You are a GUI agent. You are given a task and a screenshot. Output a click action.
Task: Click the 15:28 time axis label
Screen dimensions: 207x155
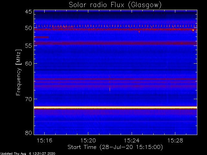(175, 141)
